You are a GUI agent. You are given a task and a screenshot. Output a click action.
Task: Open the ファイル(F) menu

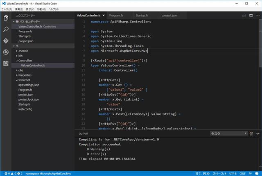coord(7,9)
